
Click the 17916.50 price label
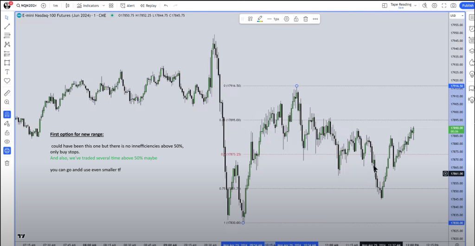457,86
